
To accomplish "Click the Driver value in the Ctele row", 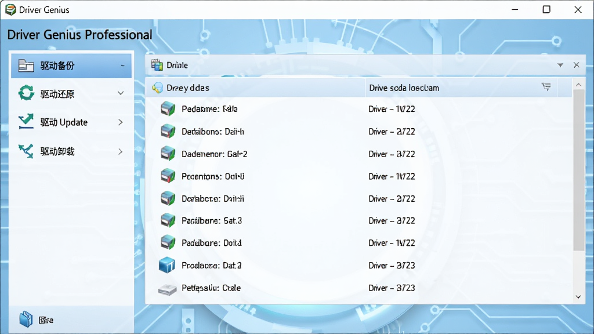I will click(392, 288).
